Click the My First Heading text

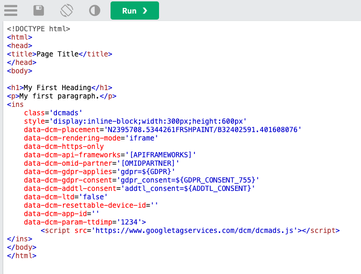(57, 88)
